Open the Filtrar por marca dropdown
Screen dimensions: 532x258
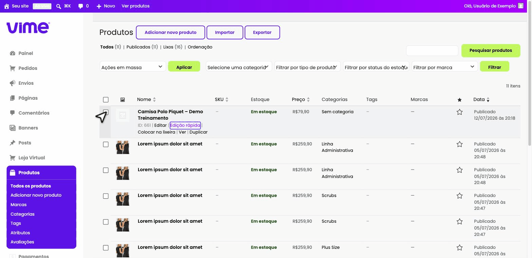pyautogui.click(x=445, y=67)
